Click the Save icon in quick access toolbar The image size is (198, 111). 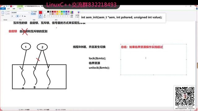[x=4, y=6]
